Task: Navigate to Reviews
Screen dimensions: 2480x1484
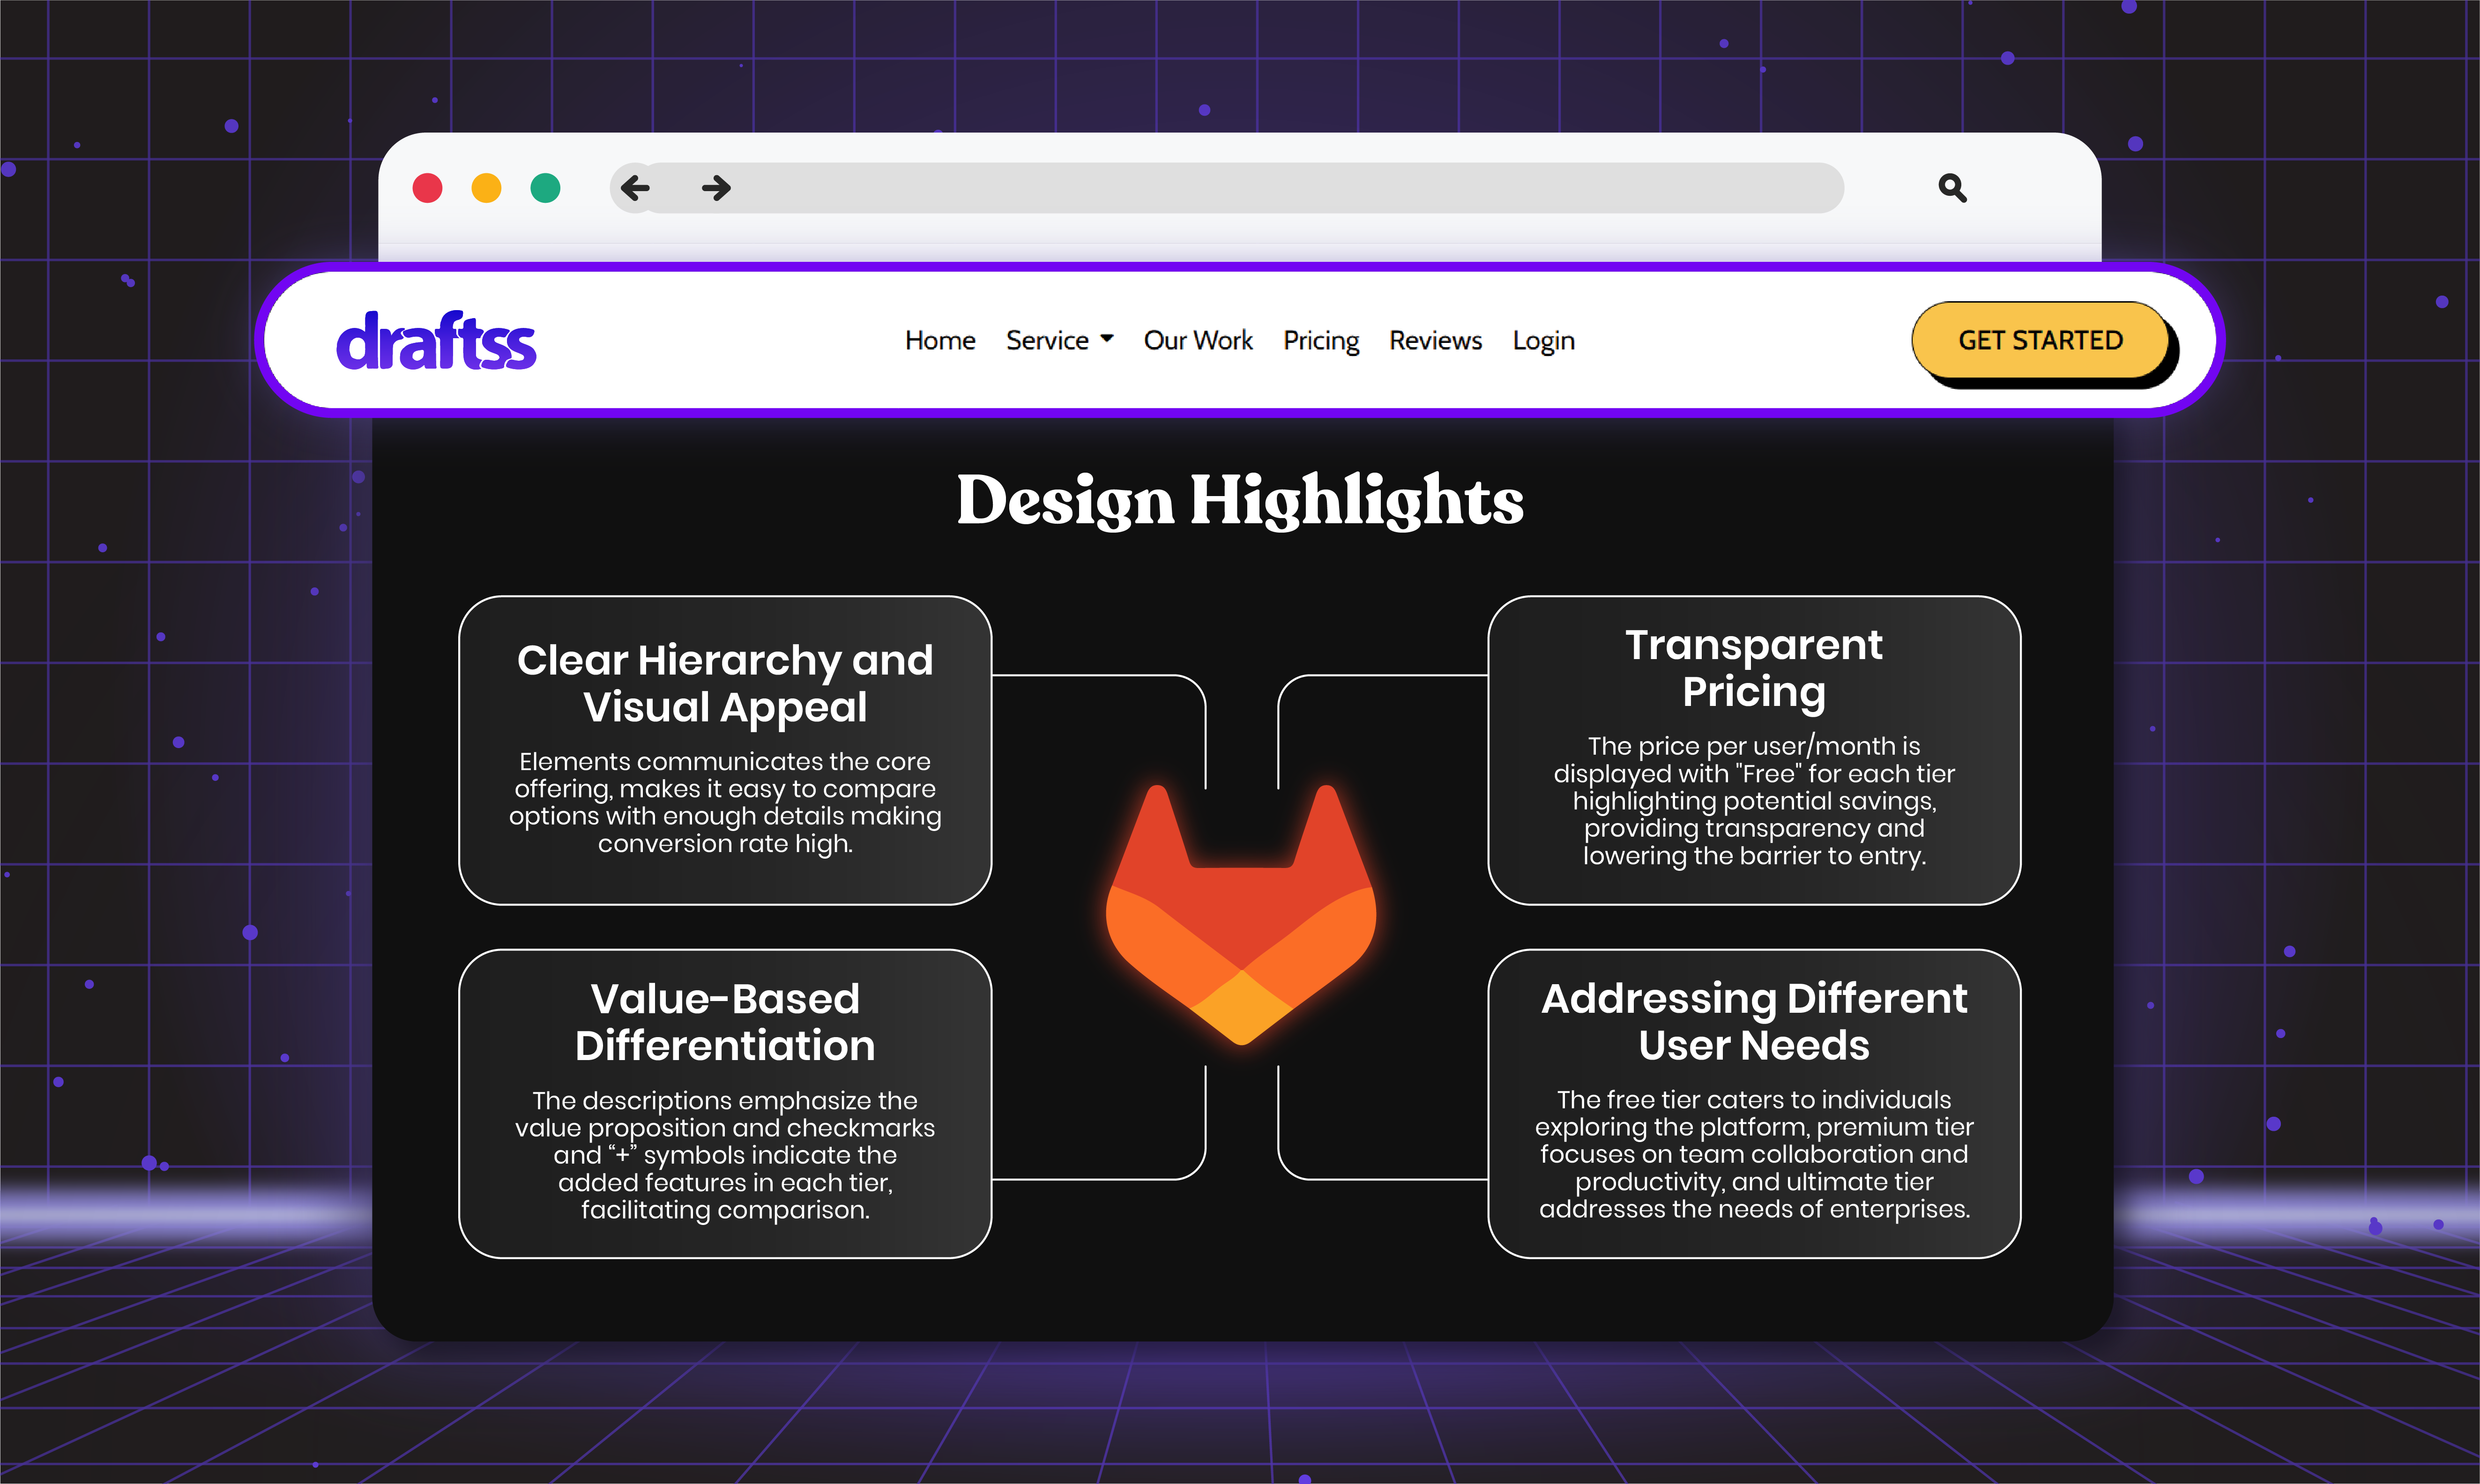Action: [x=1435, y=341]
